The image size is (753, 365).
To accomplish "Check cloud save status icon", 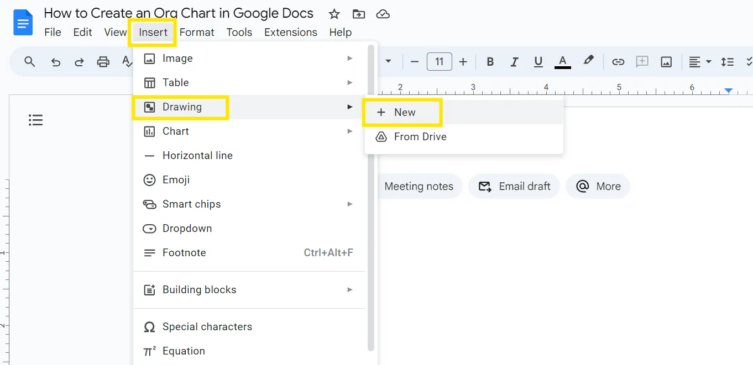I will point(383,14).
